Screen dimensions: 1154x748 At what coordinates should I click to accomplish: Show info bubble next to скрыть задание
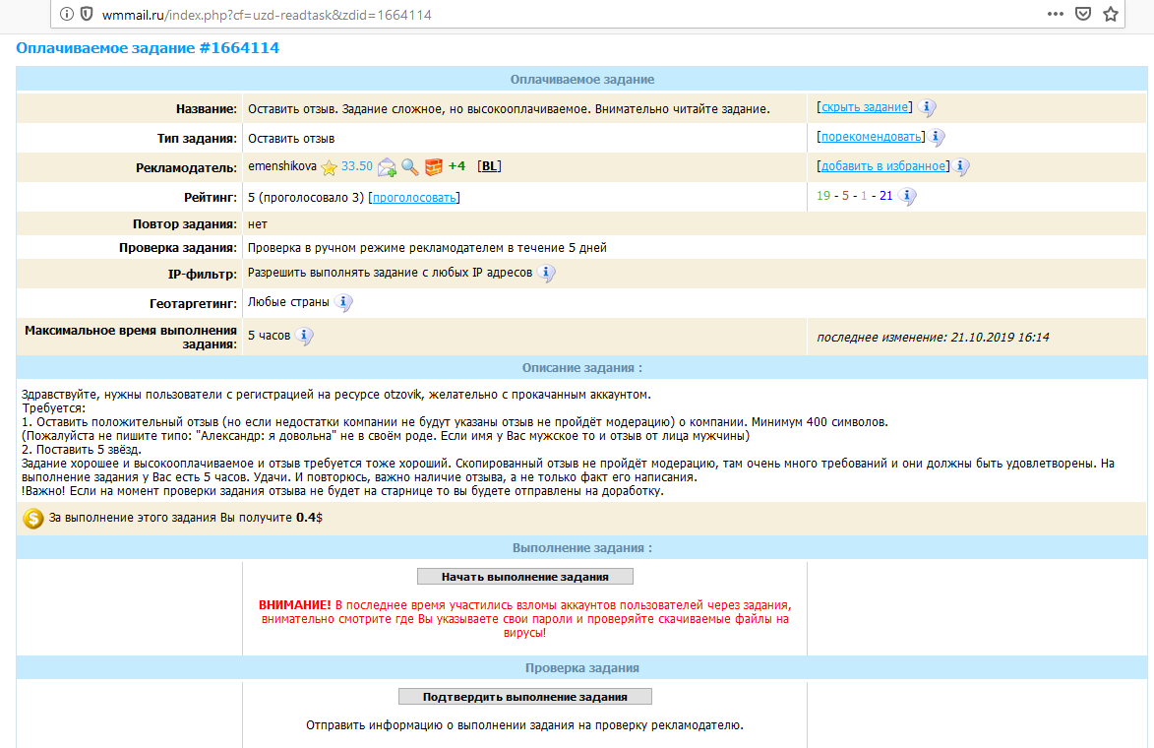(928, 107)
